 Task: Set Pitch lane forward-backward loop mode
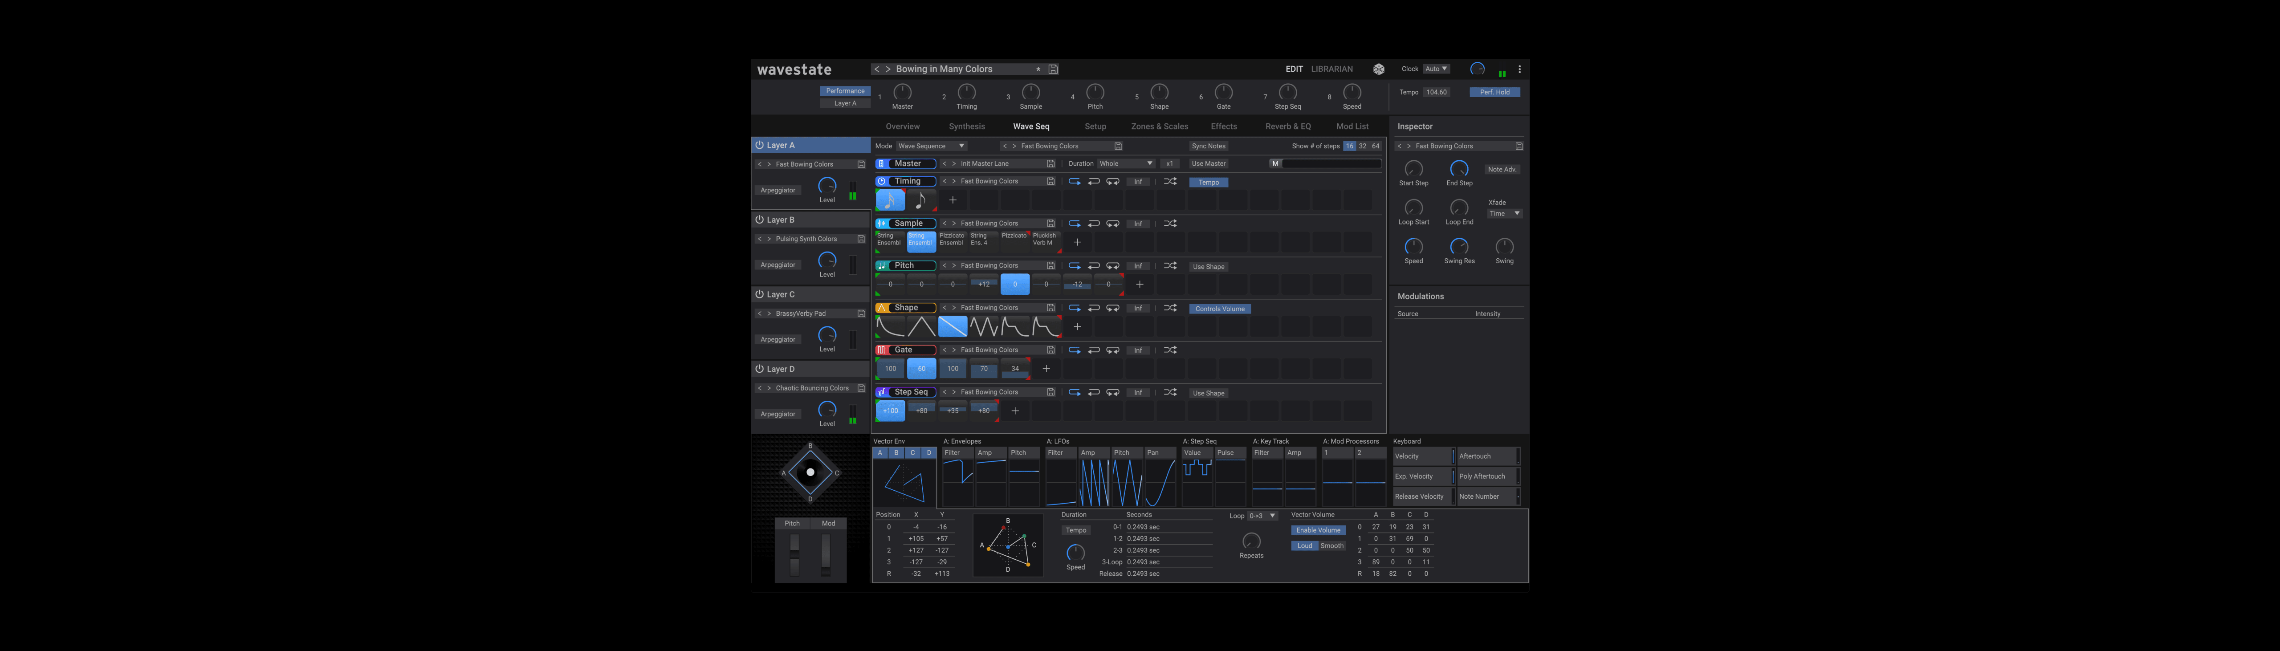[x=1113, y=266]
